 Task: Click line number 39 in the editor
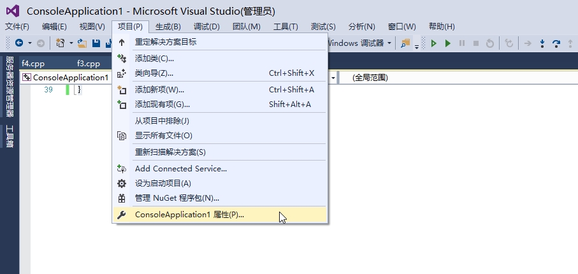point(48,90)
